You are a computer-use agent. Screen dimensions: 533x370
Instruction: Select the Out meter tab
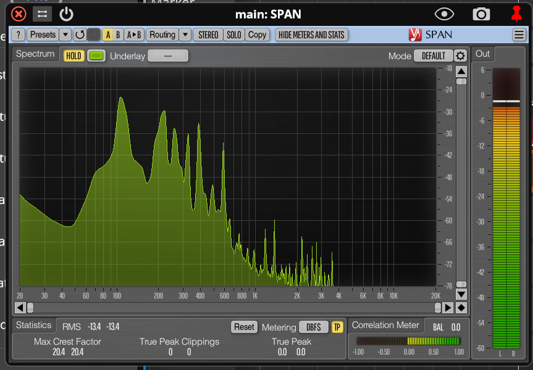coord(483,54)
